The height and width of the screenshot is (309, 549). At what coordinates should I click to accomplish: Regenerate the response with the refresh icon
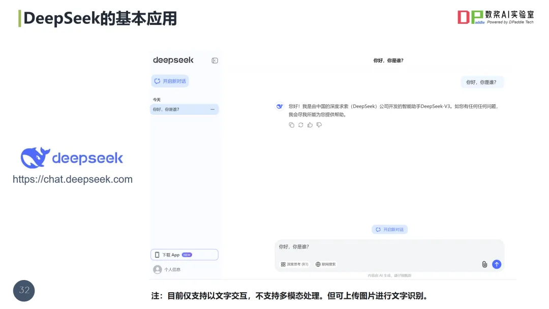tap(301, 125)
